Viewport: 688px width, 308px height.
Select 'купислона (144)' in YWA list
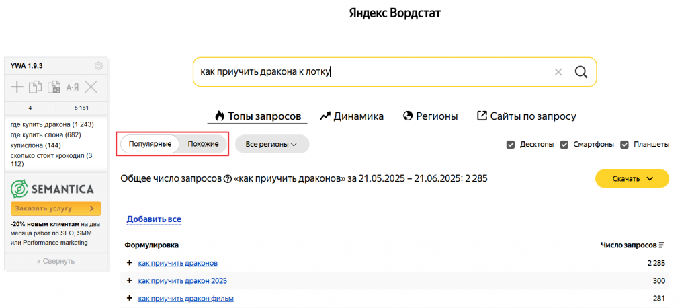tap(36, 145)
